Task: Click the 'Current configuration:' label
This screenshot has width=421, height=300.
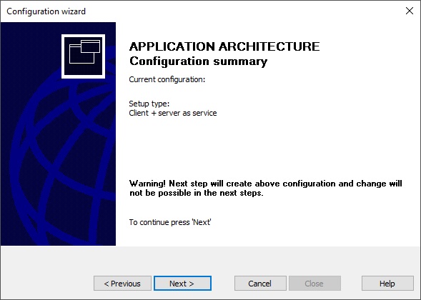Action: pyautogui.click(x=167, y=79)
